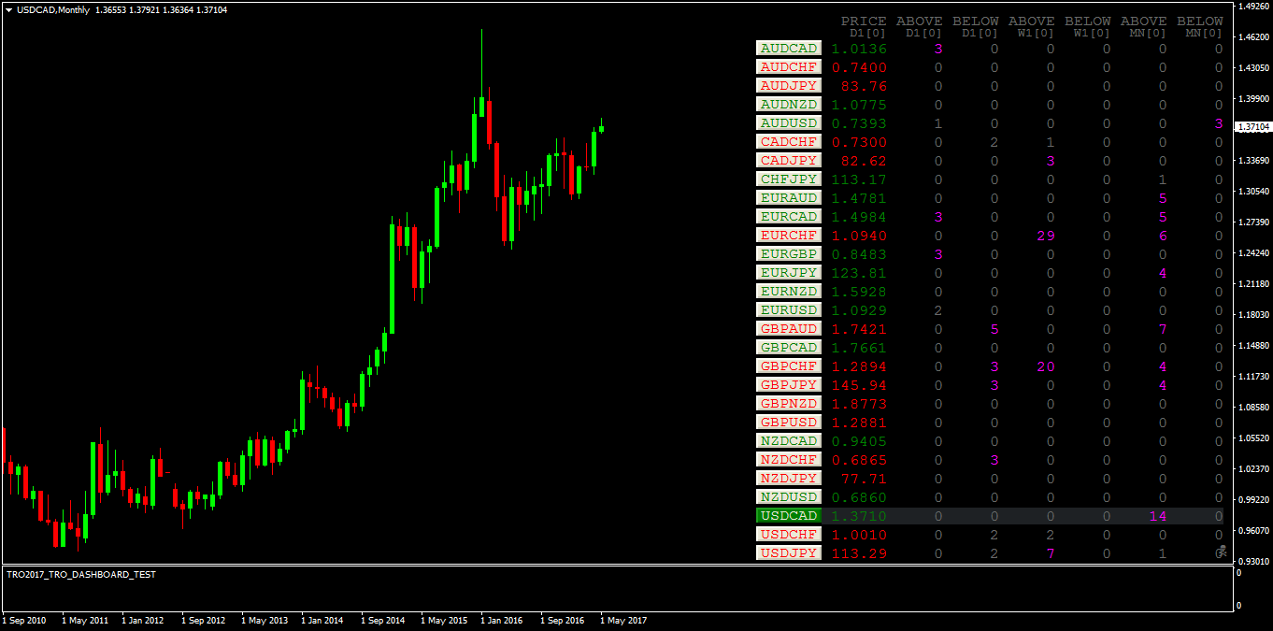The width and height of the screenshot is (1273, 631).
Task: Click the ABOVE W1[0] column header
Action: pyautogui.click(x=1032, y=27)
